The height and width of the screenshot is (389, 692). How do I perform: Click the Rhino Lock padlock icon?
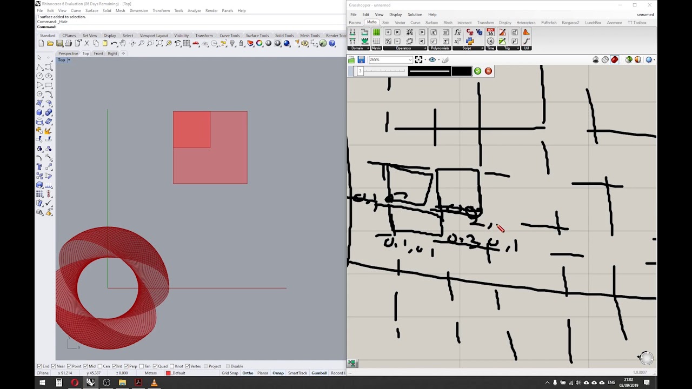pyautogui.click(x=241, y=43)
